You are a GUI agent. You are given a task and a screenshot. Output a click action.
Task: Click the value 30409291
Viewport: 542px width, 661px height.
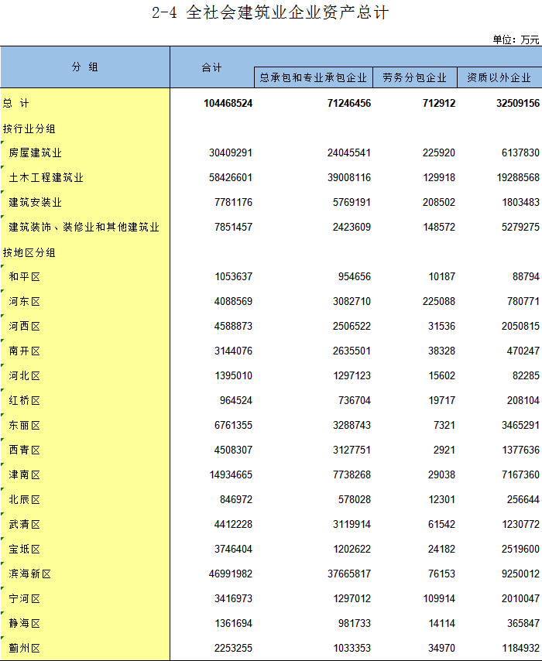[x=230, y=152]
